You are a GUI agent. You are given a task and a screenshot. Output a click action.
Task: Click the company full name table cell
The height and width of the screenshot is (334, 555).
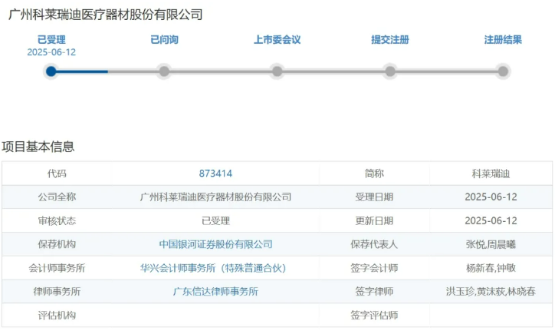point(215,197)
